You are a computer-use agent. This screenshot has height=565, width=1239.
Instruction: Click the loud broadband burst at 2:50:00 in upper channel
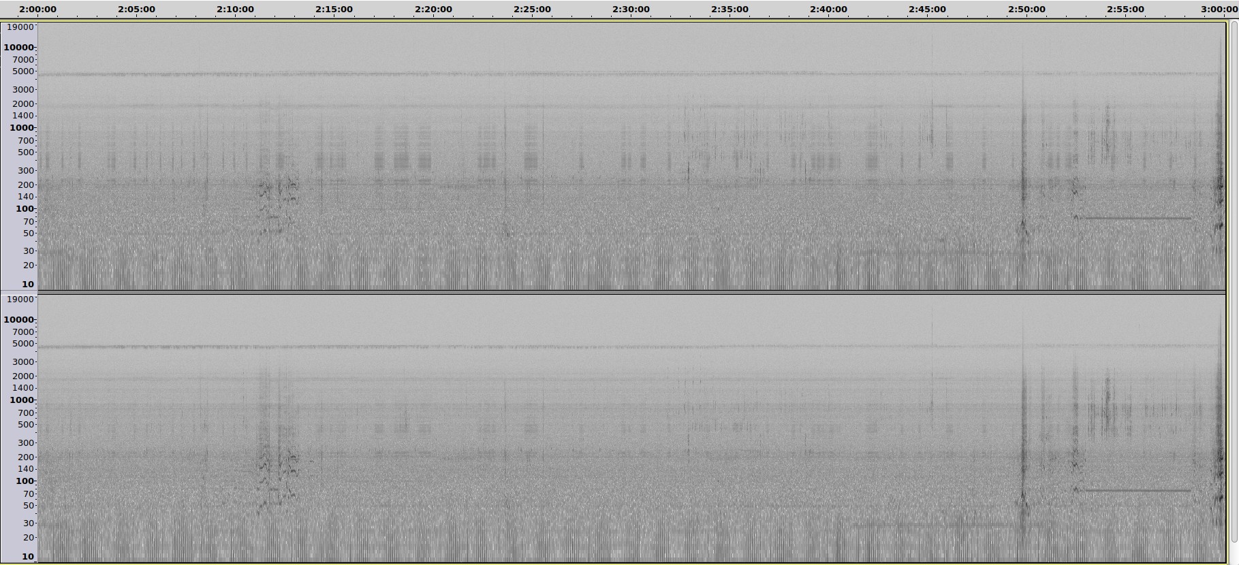pos(1022,157)
